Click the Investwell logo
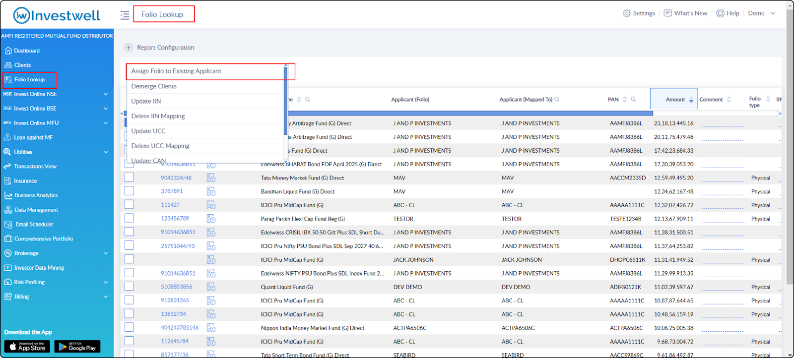Image resolution: width=794 pixels, height=358 pixels. click(x=57, y=15)
